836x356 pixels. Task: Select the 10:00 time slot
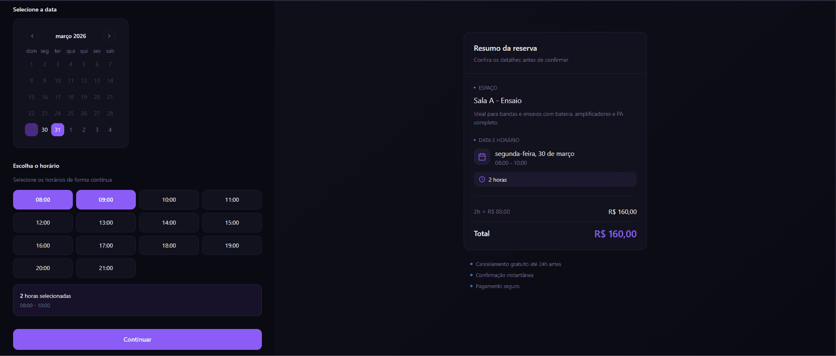pos(169,200)
